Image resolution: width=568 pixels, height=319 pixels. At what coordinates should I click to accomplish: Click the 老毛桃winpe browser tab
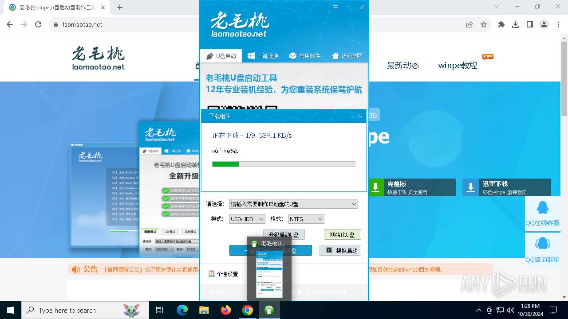tap(56, 8)
